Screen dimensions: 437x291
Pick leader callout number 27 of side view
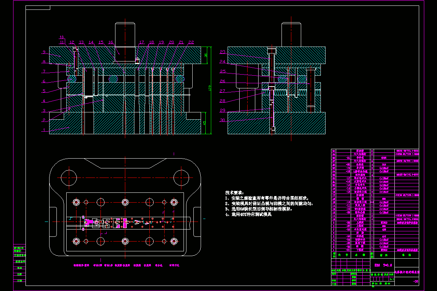[x=223, y=91]
